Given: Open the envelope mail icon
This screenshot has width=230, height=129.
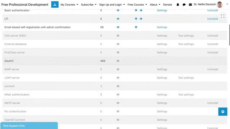Looking at the screenshot, I should coord(190,5).
